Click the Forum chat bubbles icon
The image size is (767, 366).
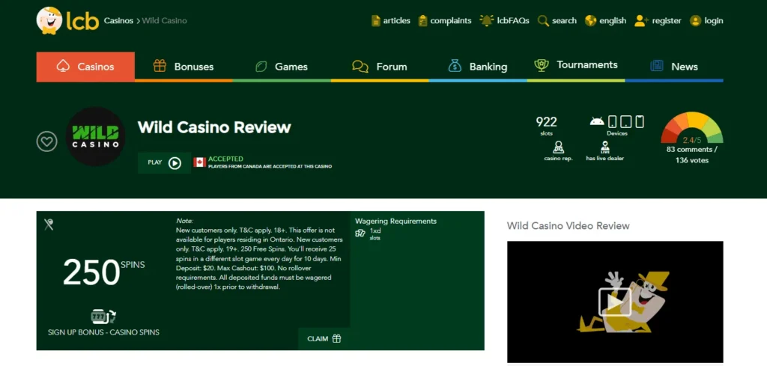point(360,67)
